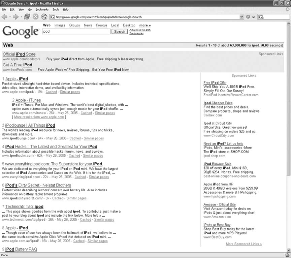This screenshot has height=258, width=291.
Task: Open the Forward button history dropdown arrow
Action: point(21,17)
